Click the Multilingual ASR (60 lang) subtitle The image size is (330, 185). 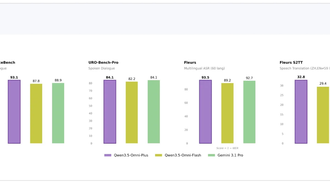click(x=204, y=68)
